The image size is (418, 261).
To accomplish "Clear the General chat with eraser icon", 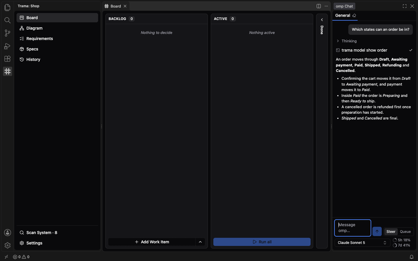I will pos(354,15).
